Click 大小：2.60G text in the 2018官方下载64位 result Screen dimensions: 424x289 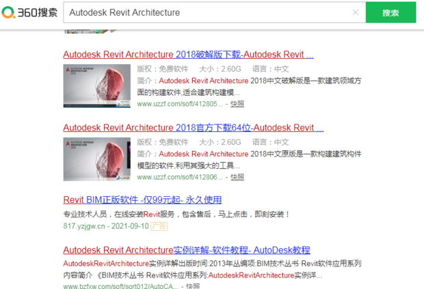point(220,142)
